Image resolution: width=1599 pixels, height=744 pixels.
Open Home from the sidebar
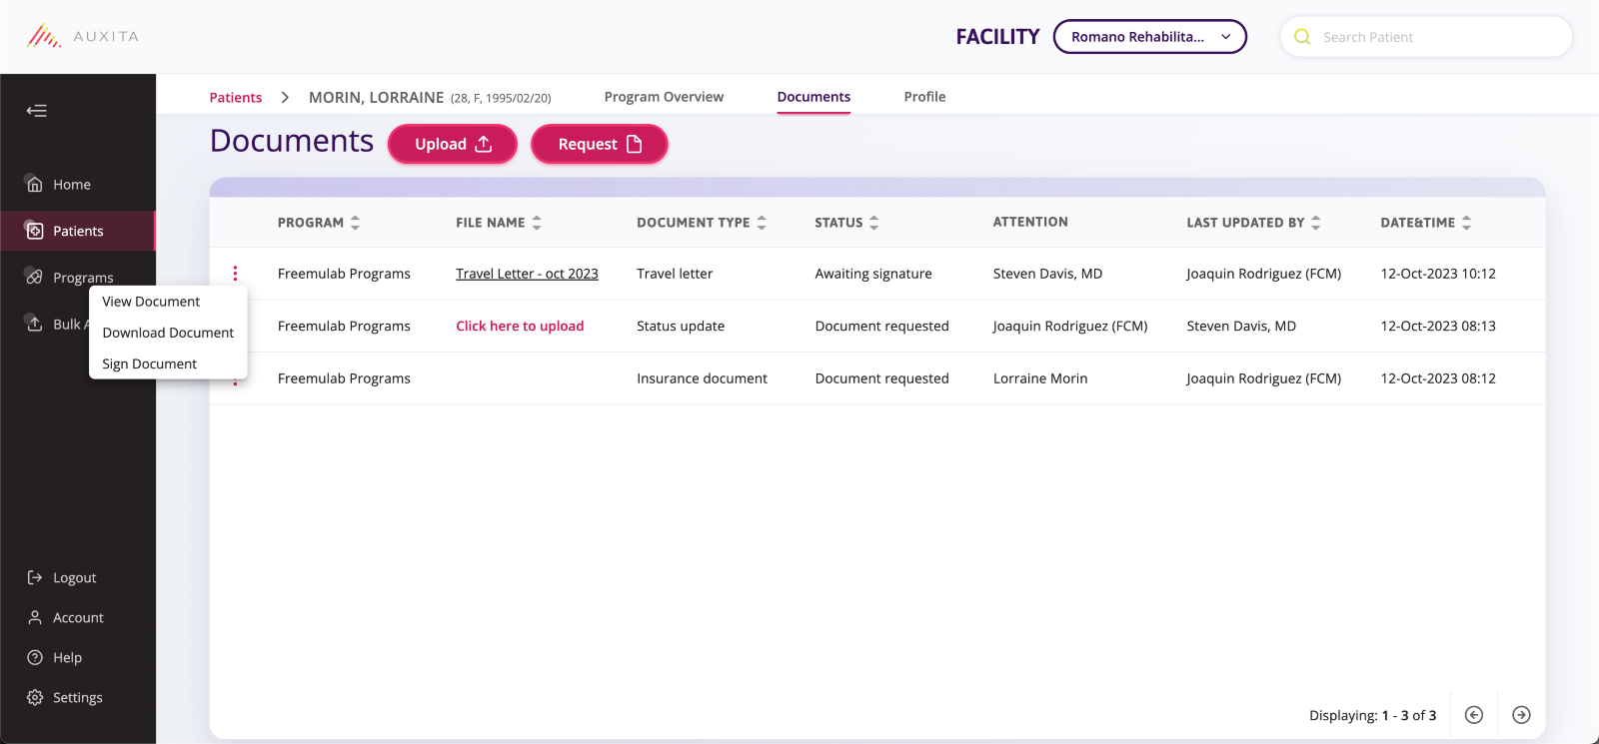coord(72,185)
